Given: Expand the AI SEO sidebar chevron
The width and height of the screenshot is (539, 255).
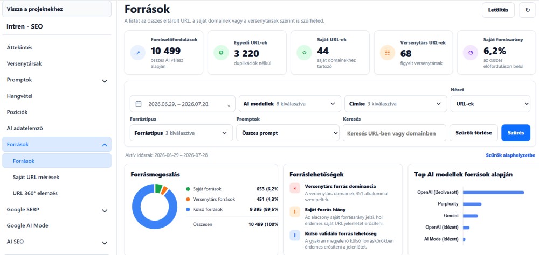Looking at the screenshot, I should (105, 243).
